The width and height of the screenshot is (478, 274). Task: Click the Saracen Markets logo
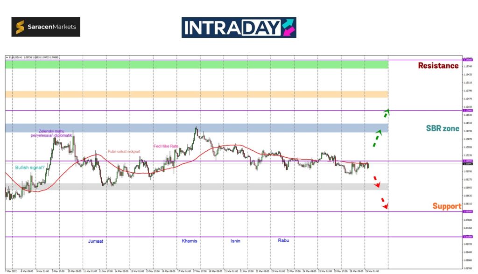(x=46, y=27)
